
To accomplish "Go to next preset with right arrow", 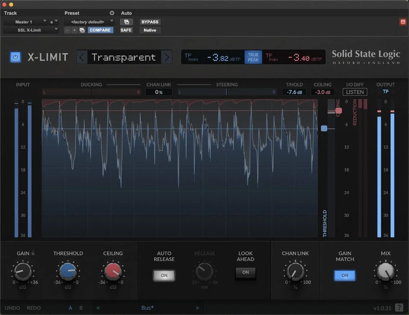I will pyautogui.click(x=167, y=57).
